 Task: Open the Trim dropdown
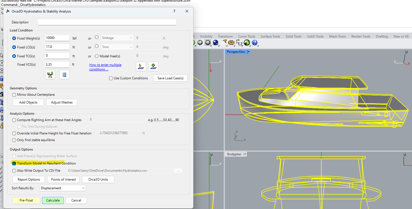[117, 47]
